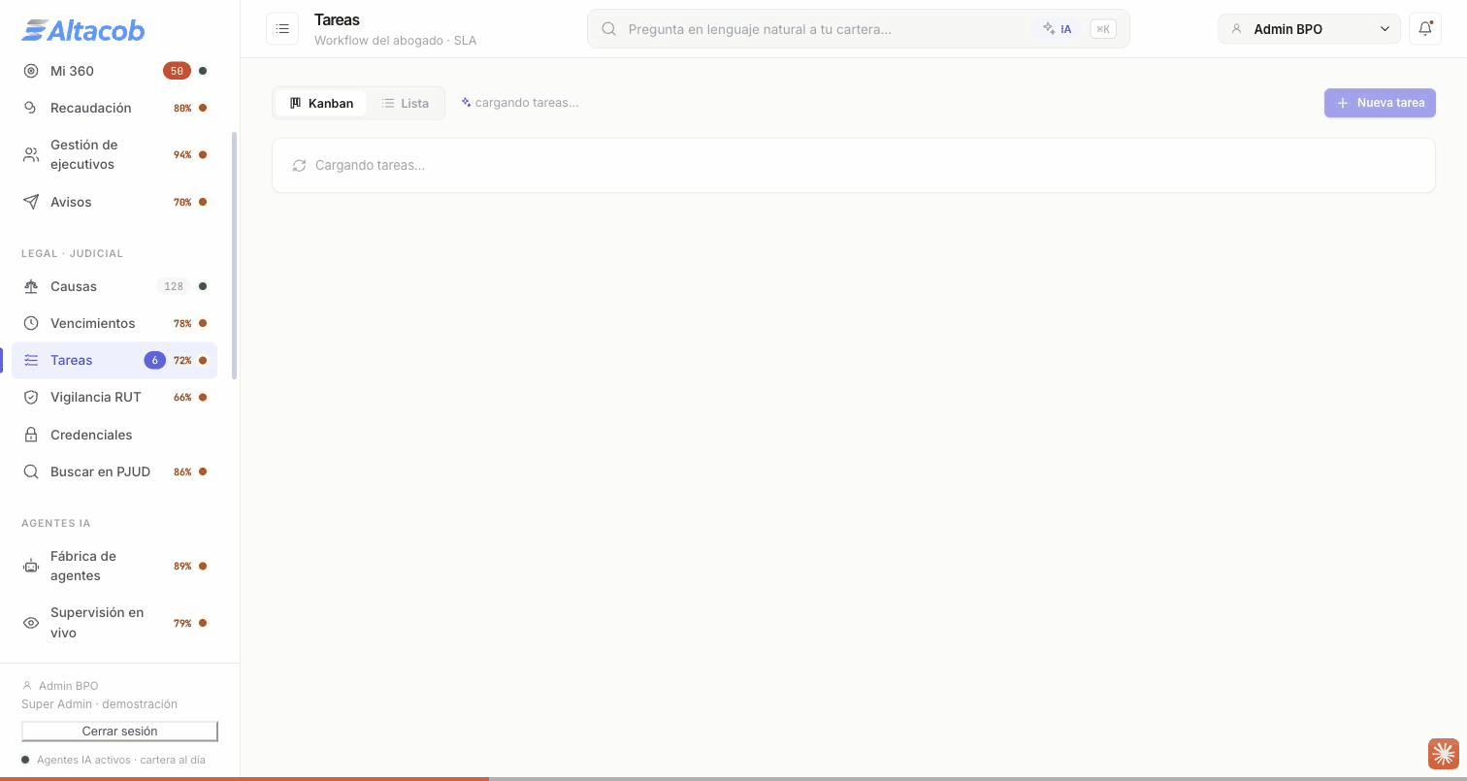Click the 94% indicator on Gestión de ejecutivos

[182, 154]
